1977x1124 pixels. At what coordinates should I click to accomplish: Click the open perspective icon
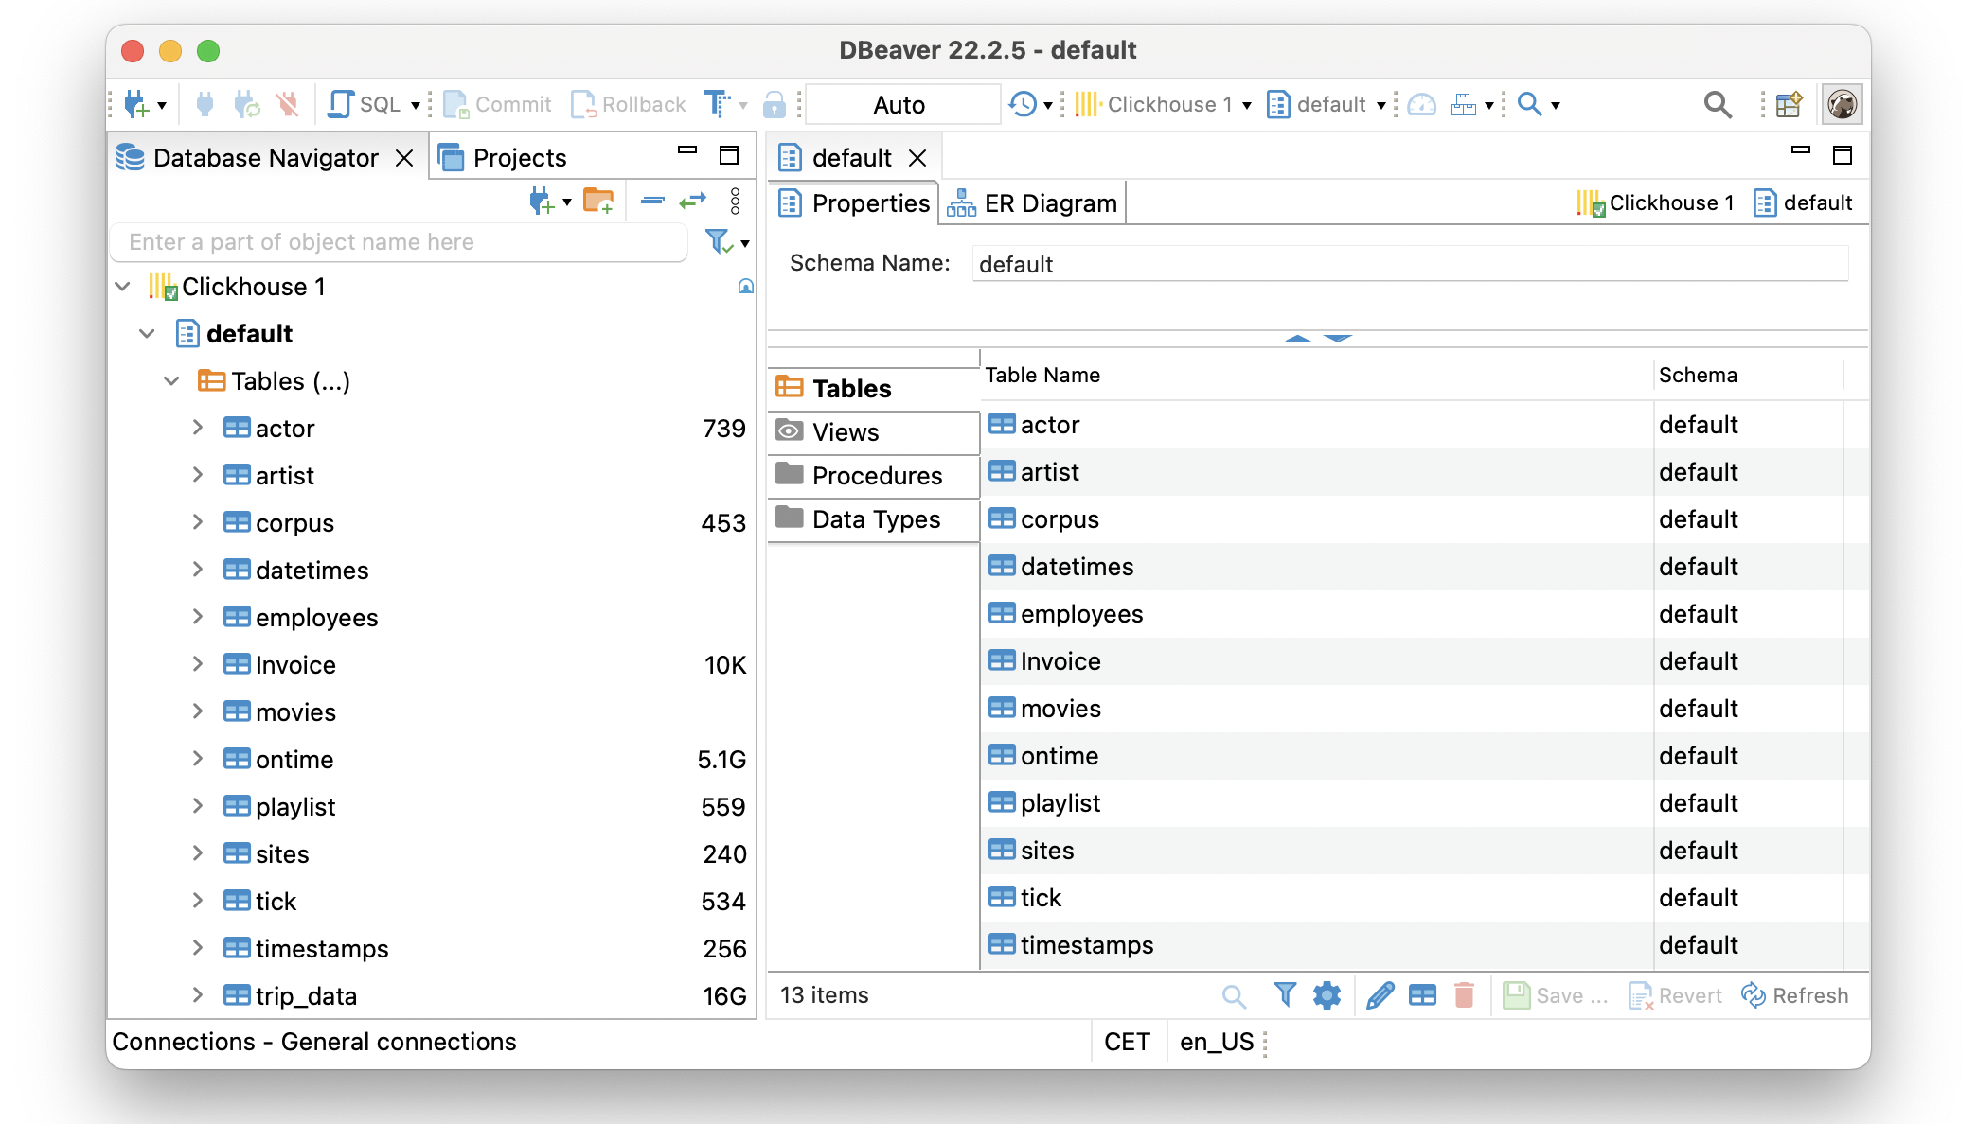(x=1789, y=104)
